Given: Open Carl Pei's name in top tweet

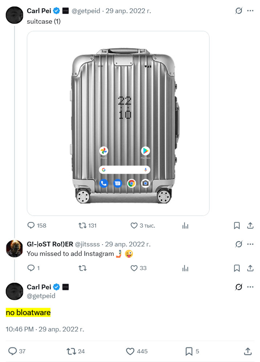Looking at the screenshot, I should tap(39, 11).
